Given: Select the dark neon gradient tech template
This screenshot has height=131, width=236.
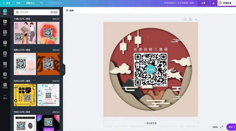Looking at the screenshot, I should (x=48, y=123).
